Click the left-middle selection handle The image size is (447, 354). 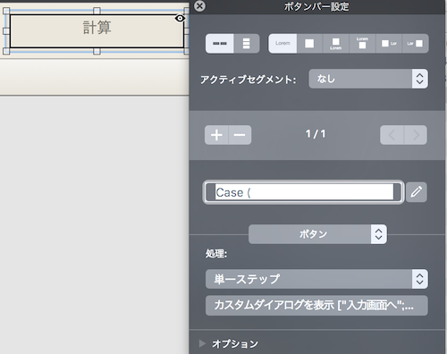pyautogui.click(x=6, y=31)
